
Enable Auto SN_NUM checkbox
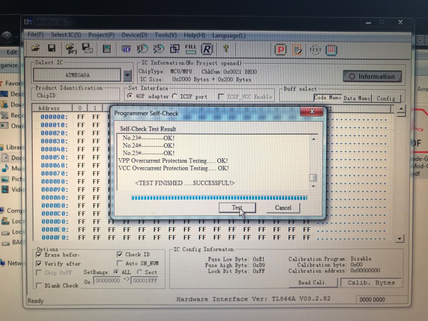pos(120,263)
